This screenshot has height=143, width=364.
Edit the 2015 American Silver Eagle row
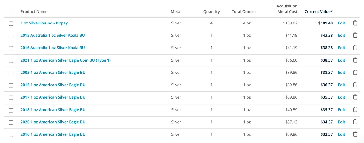click(342, 85)
